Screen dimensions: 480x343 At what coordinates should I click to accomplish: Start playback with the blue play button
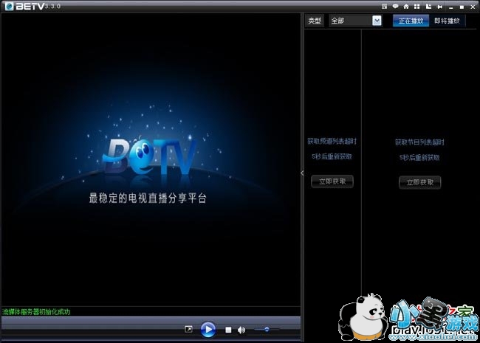208,330
